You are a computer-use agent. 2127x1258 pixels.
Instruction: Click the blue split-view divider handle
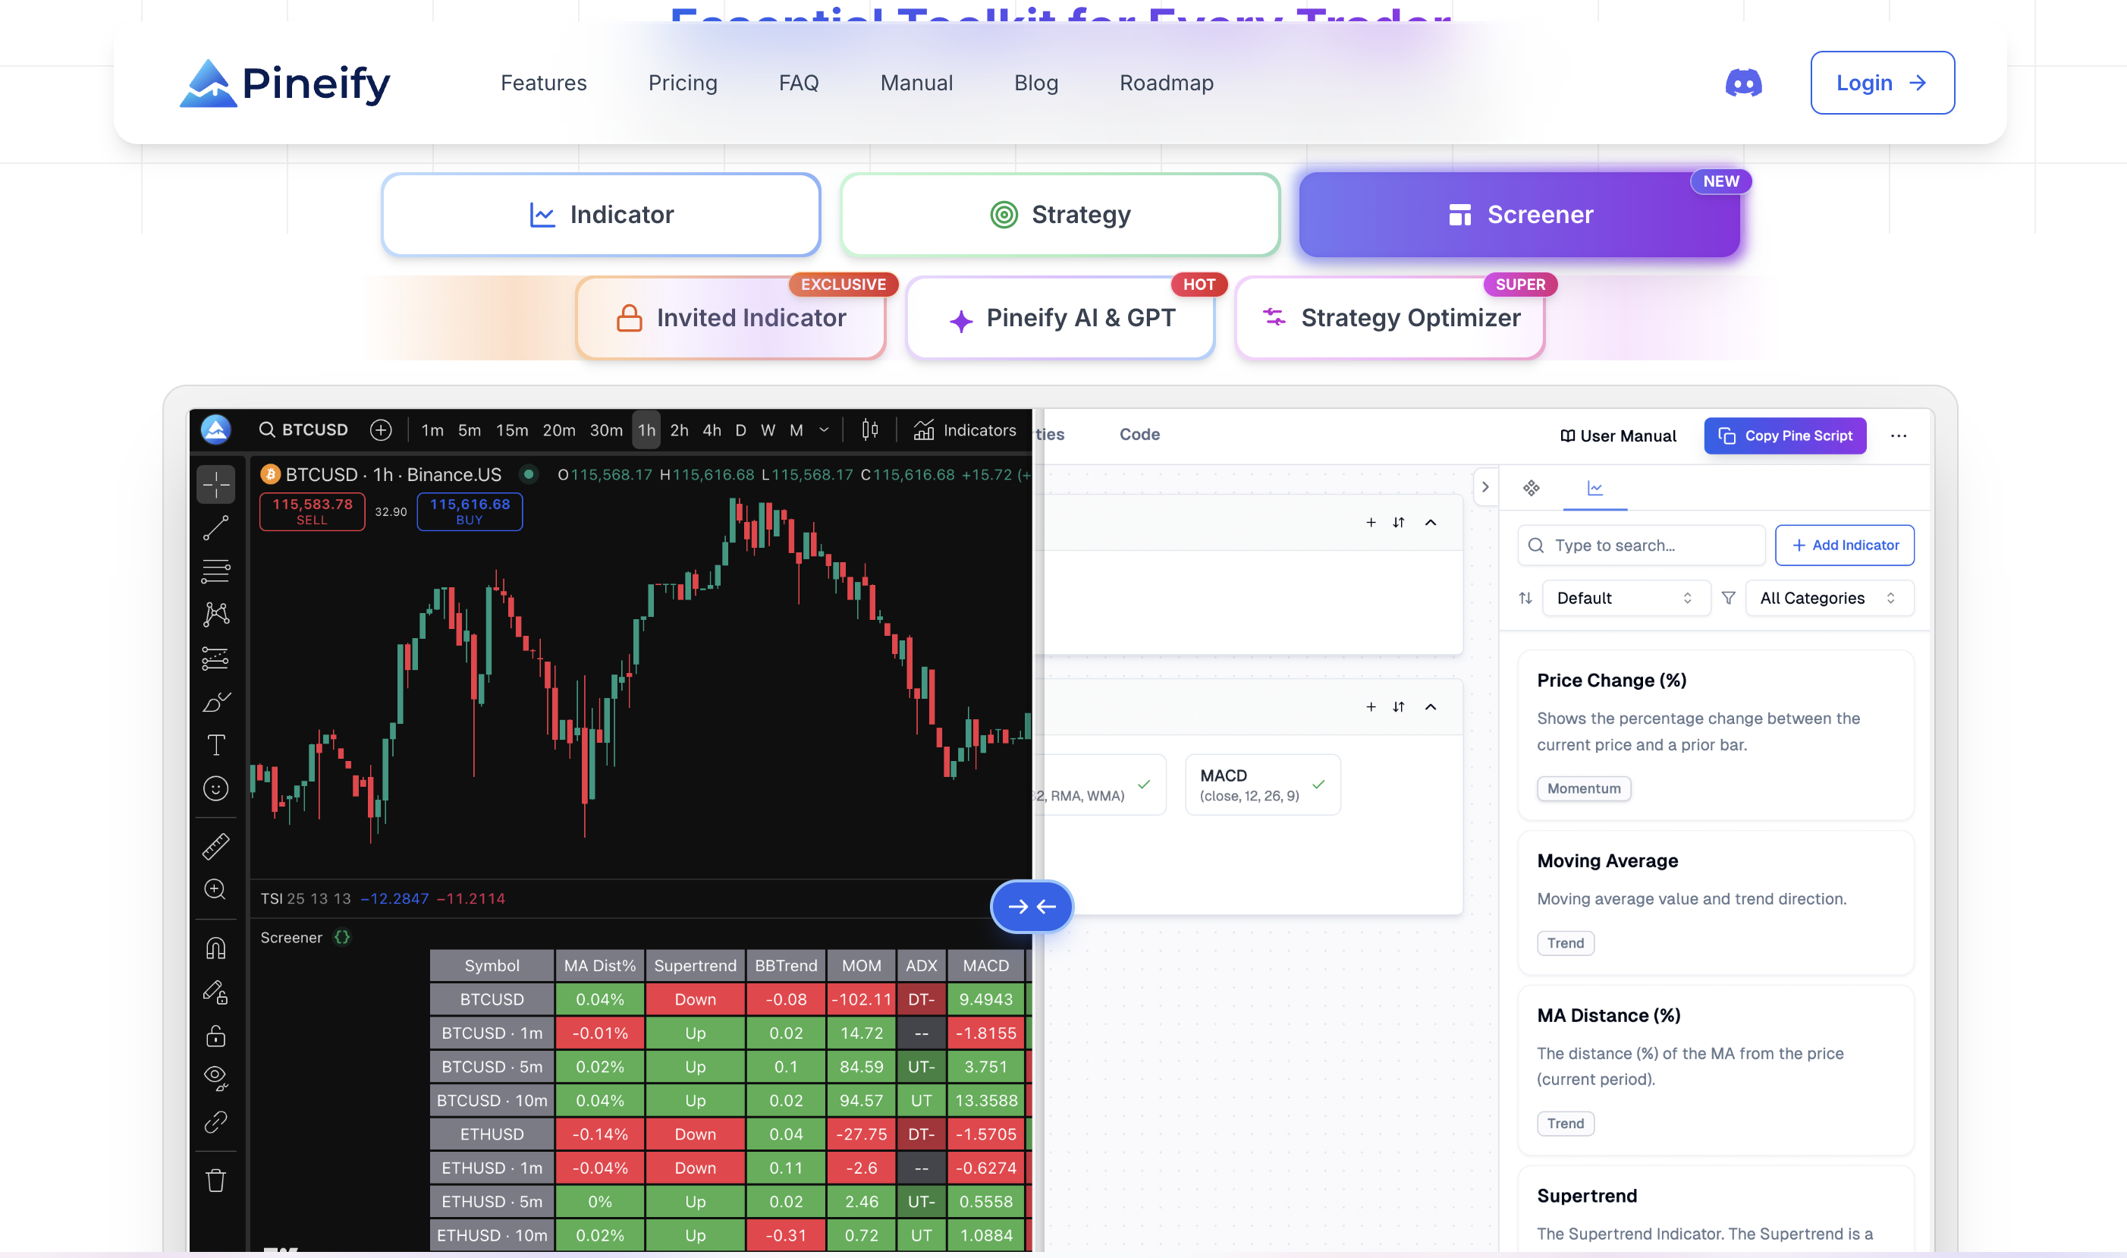1032,906
